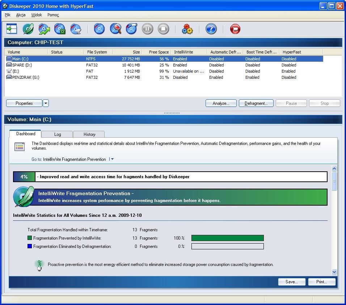Click the disc with calendar grid icon
The width and height of the screenshot is (346, 305).
click(60, 29)
